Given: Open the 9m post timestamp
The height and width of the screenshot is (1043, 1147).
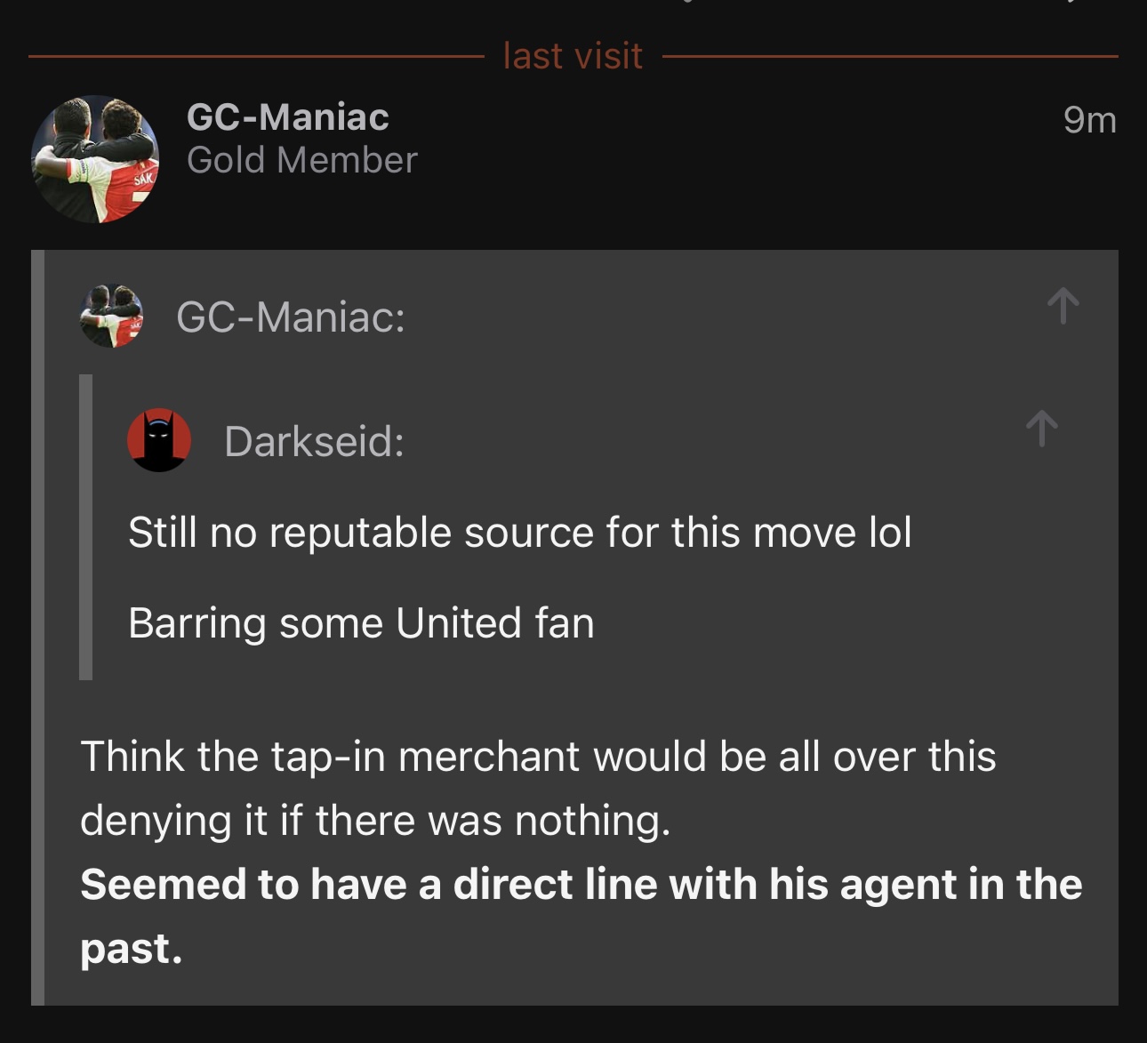Looking at the screenshot, I should click(x=1089, y=119).
